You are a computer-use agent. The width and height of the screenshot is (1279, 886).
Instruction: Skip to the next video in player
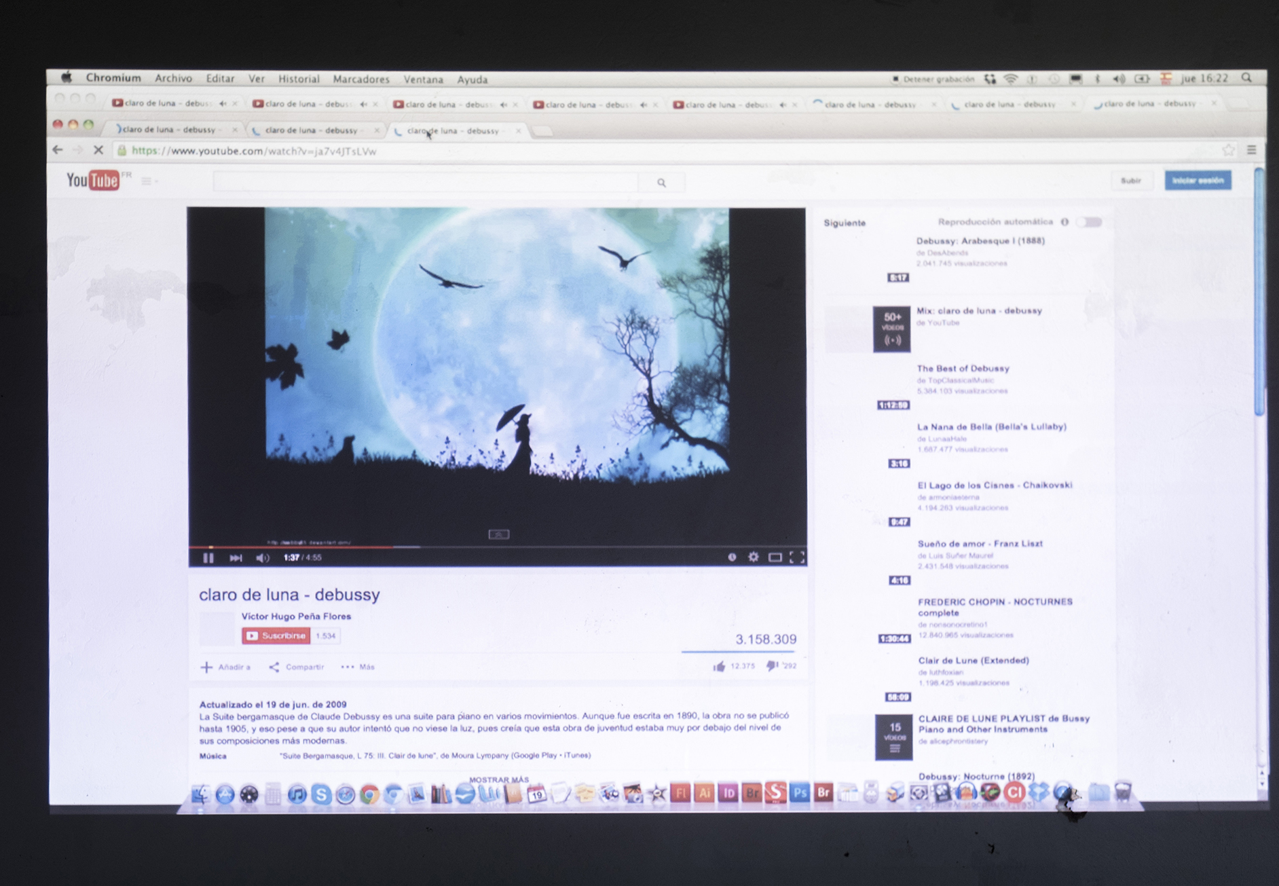[x=236, y=558]
